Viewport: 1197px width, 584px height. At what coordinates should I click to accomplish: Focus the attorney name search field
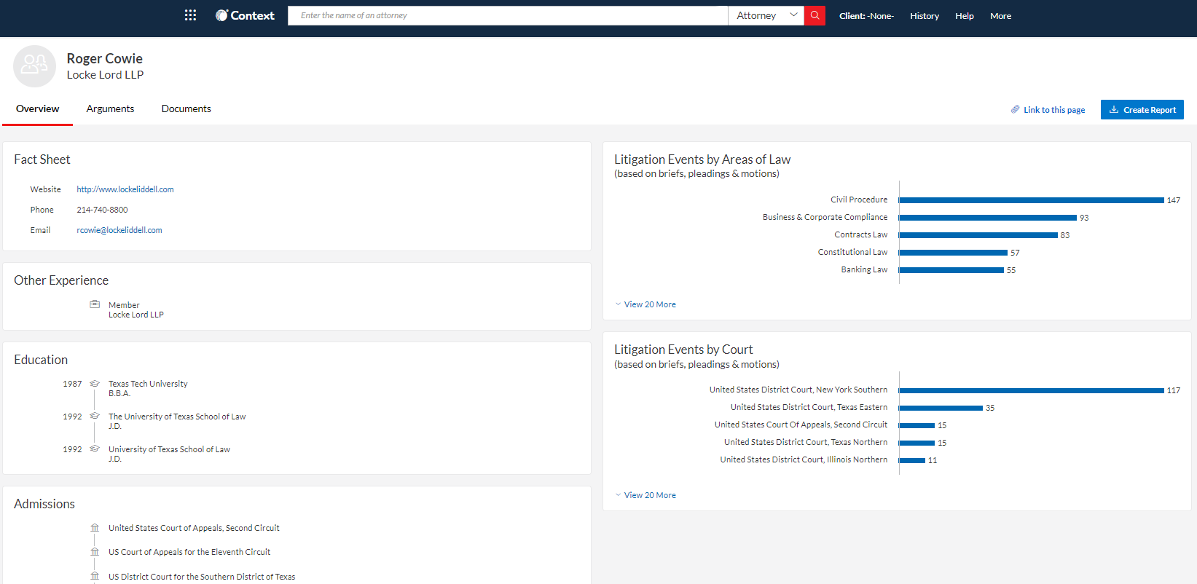(508, 15)
